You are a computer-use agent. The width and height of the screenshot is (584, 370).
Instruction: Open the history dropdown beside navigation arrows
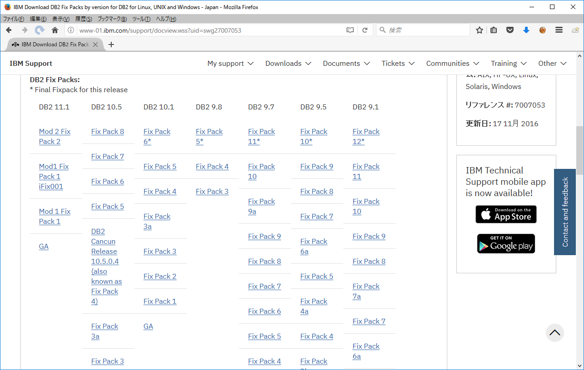40,30
